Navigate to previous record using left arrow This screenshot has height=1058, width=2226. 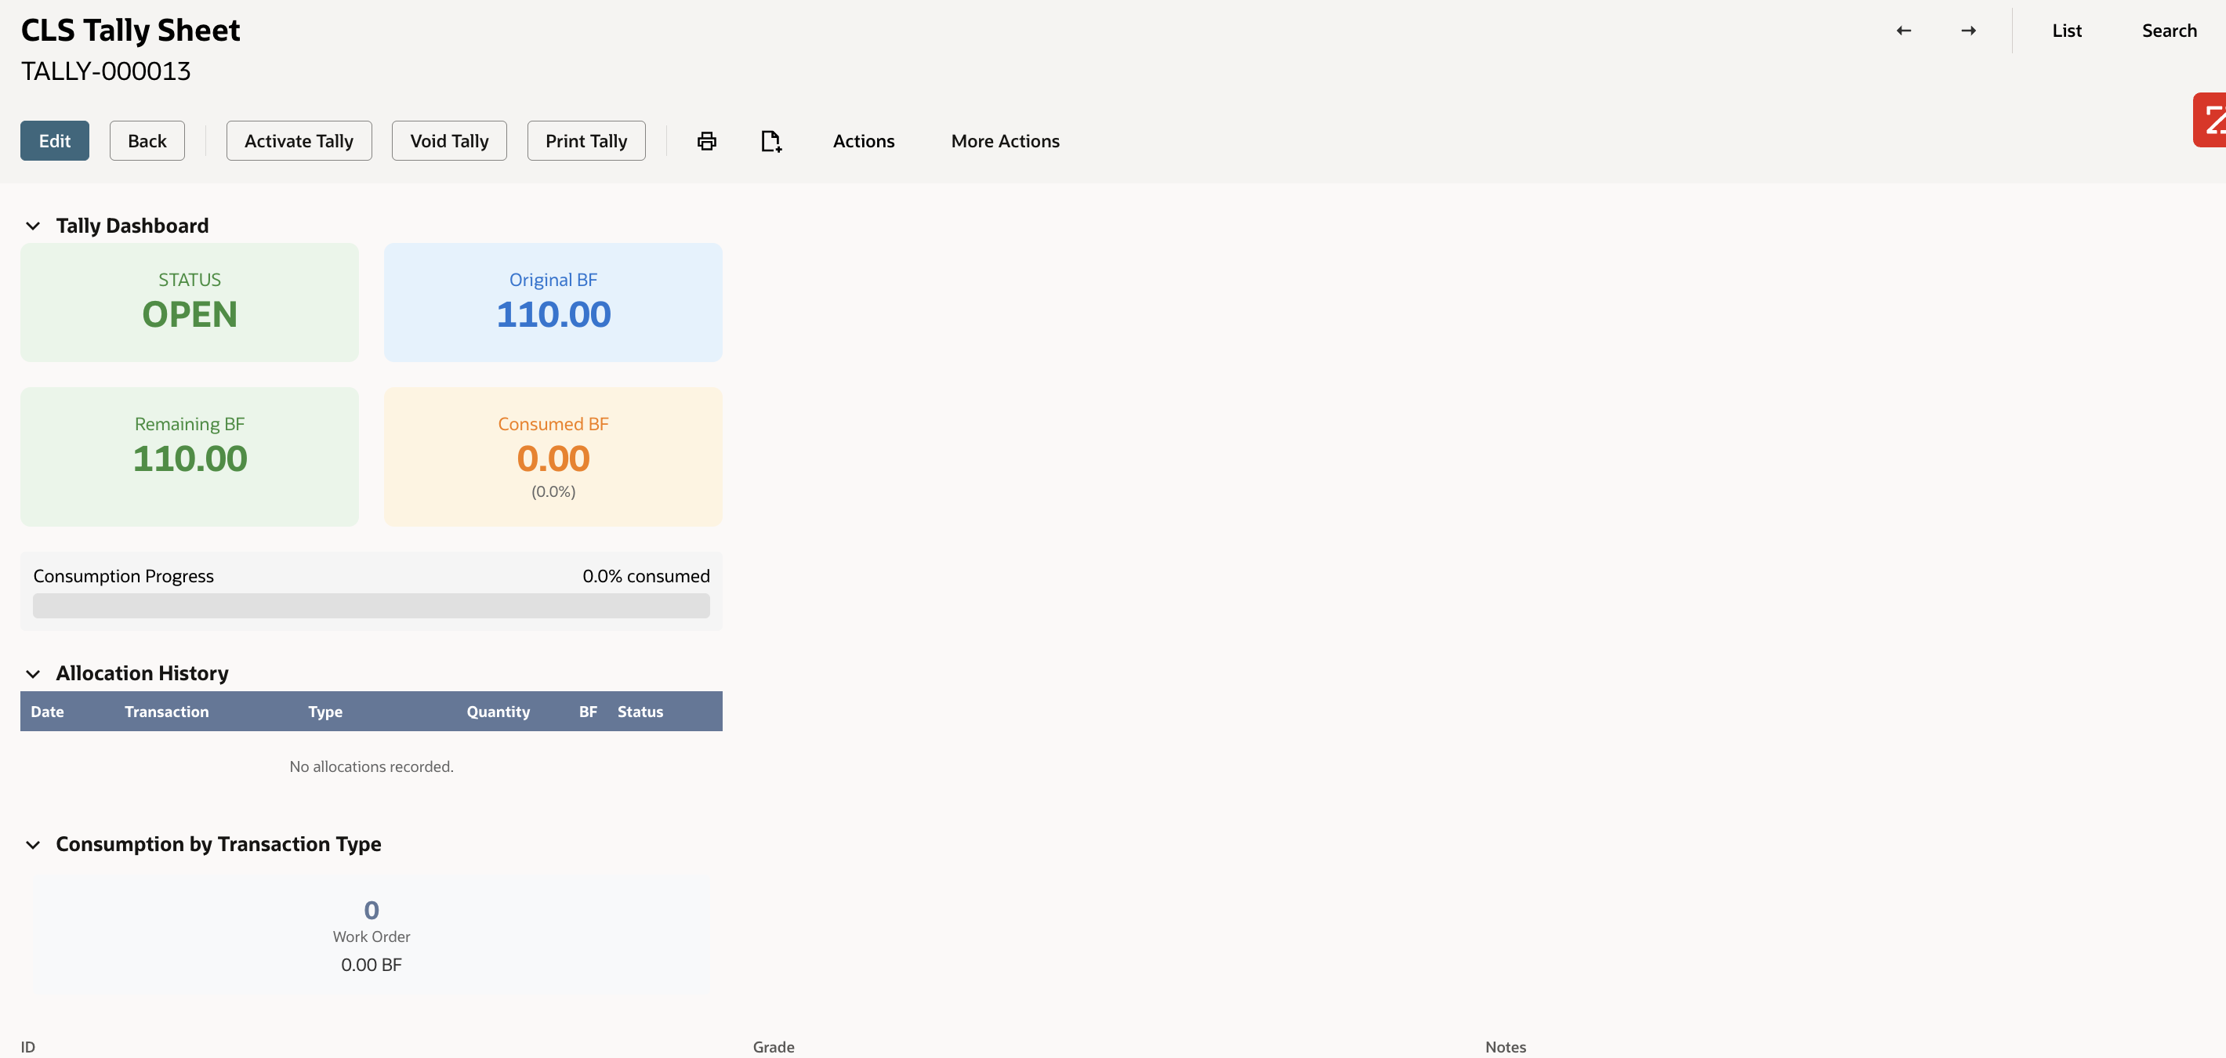pos(1904,31)
